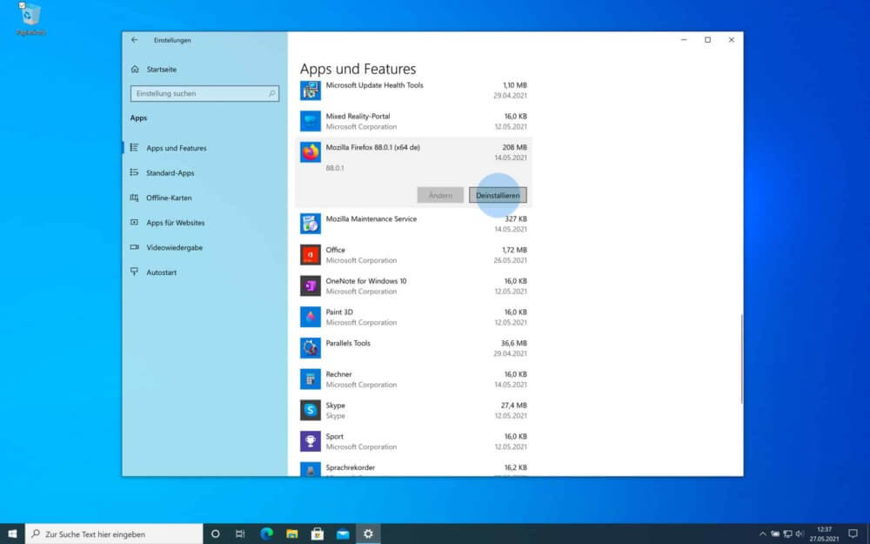Select the Mixed Reality-Portal entry

tap(413, 121)
